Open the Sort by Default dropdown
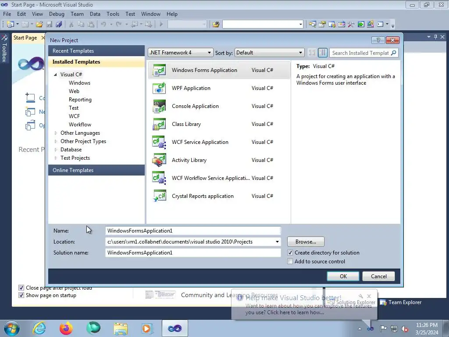The image size is (449, 337). tap(269, 53)
